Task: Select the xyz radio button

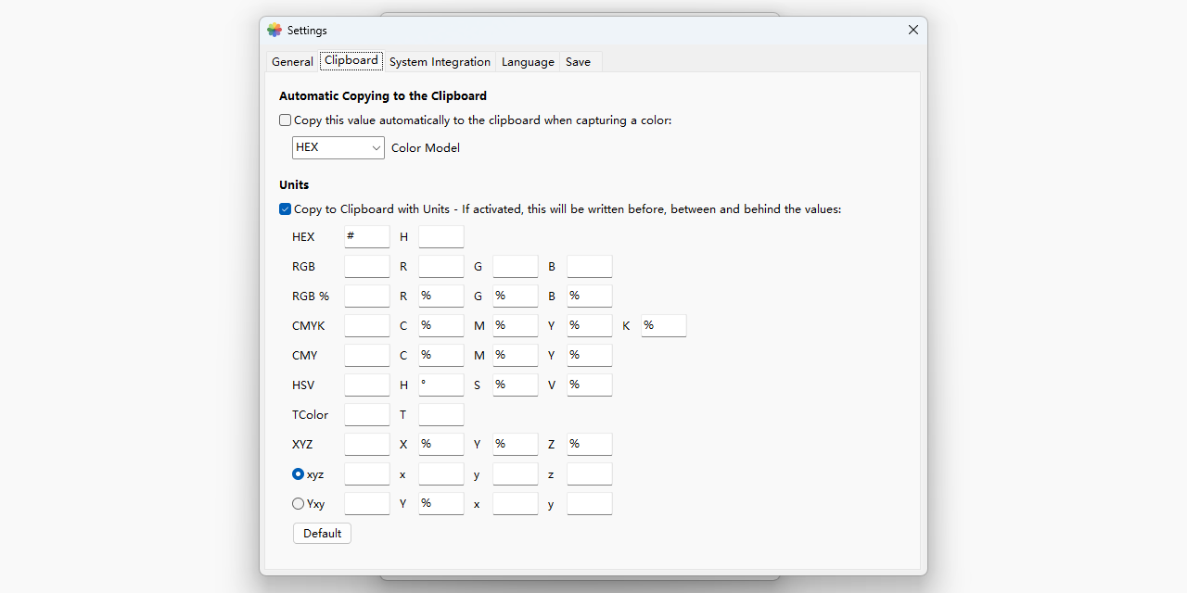Action: click(298, 474)
